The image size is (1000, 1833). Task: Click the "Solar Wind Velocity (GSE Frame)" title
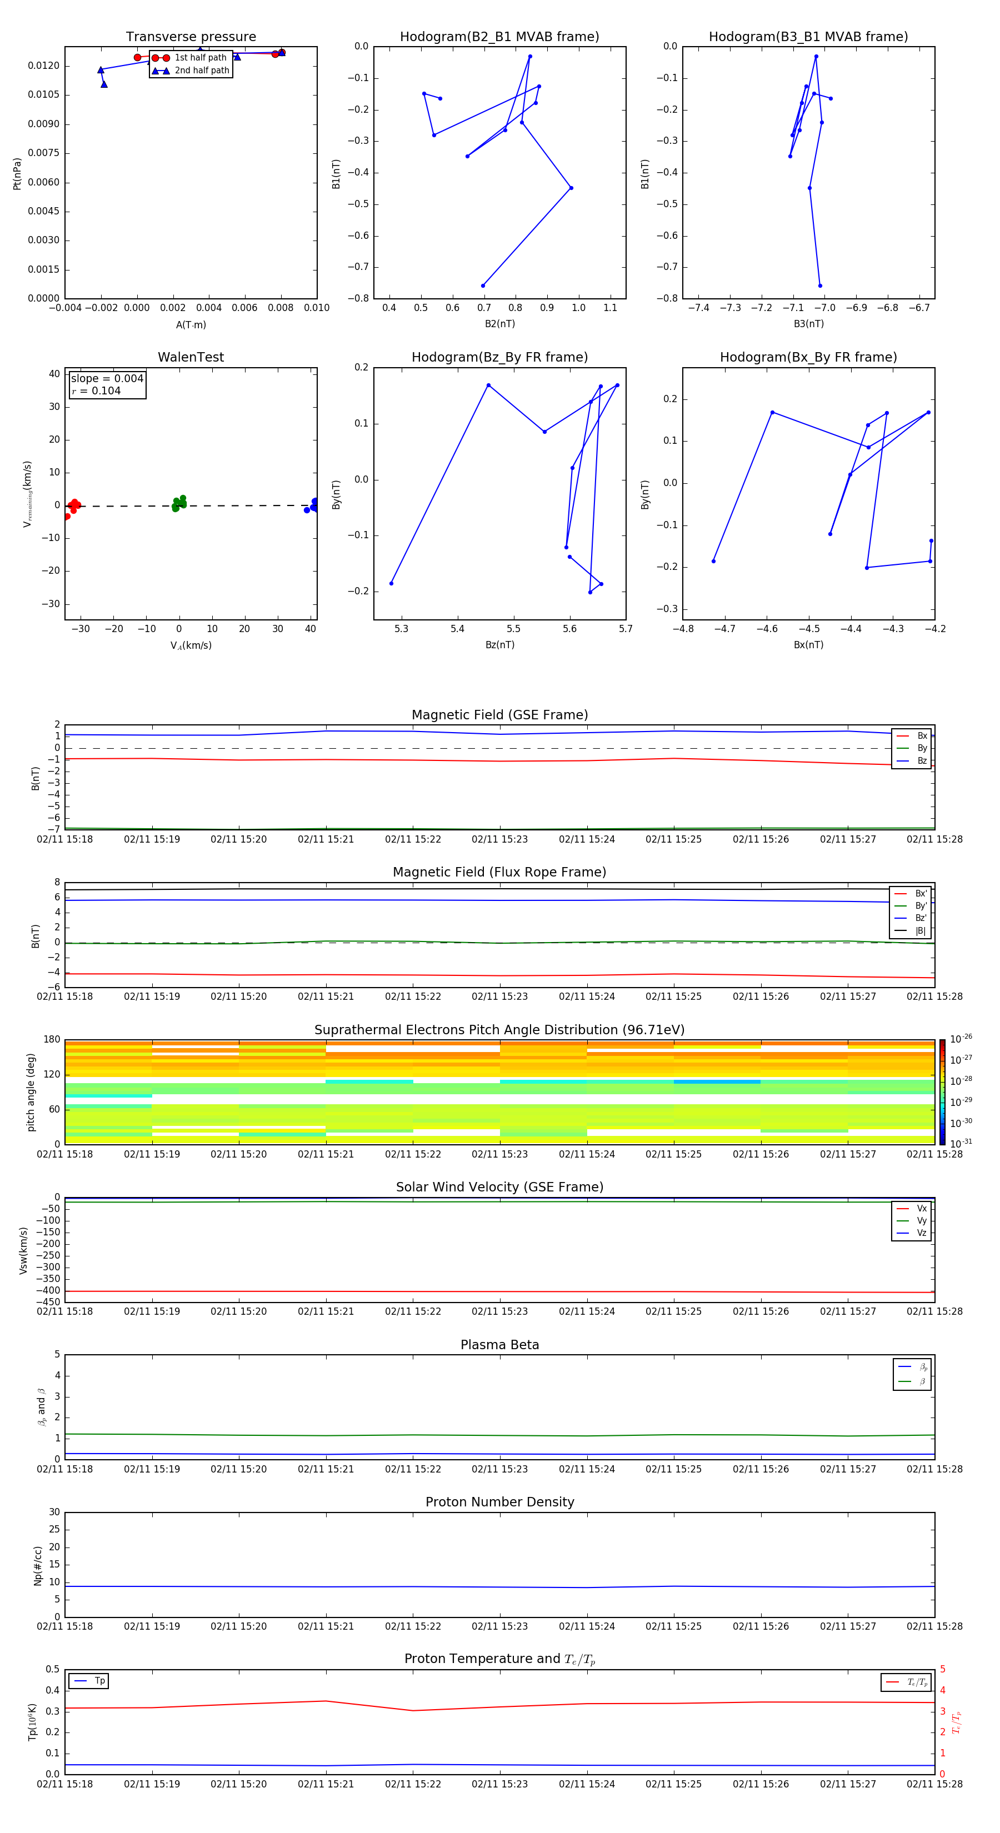(499, 1188)
